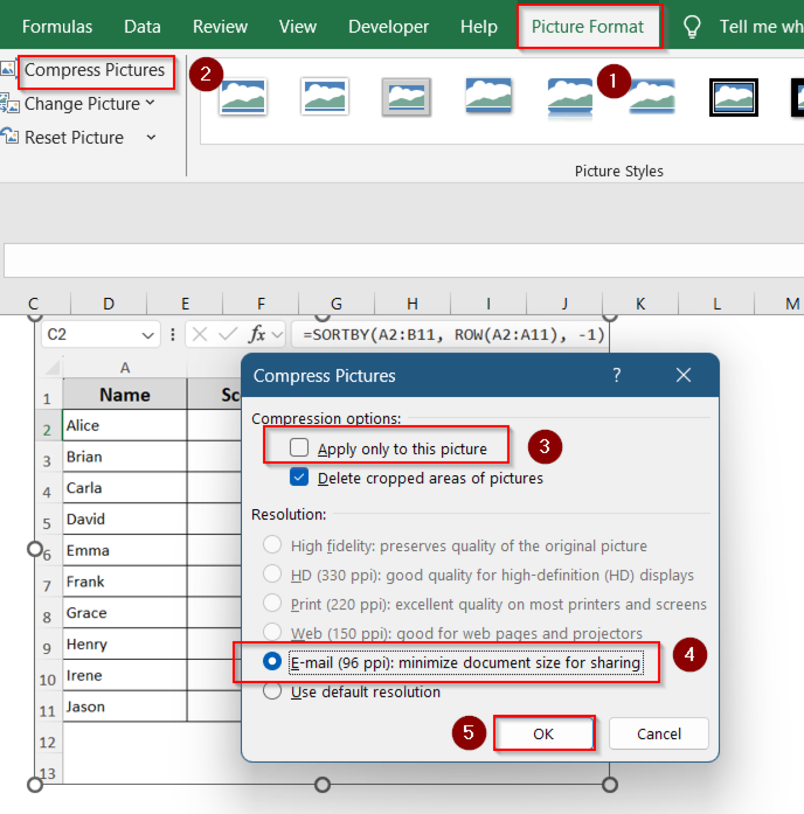Viewport: 804px width, 814px height.
Task: Uncheck Delete cropped areas of pictures
Action: point(299,477)
